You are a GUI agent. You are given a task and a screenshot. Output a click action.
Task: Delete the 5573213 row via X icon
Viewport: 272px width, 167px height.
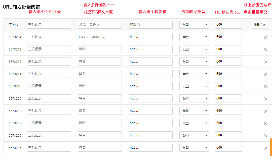[x=265, y=50]
